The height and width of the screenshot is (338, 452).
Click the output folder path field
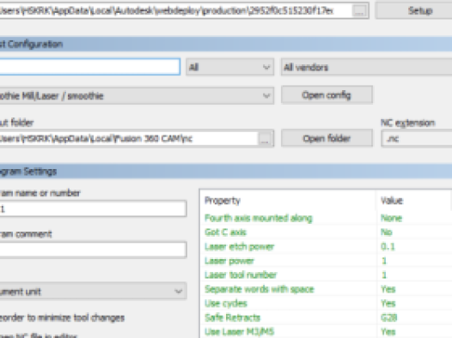129,139
